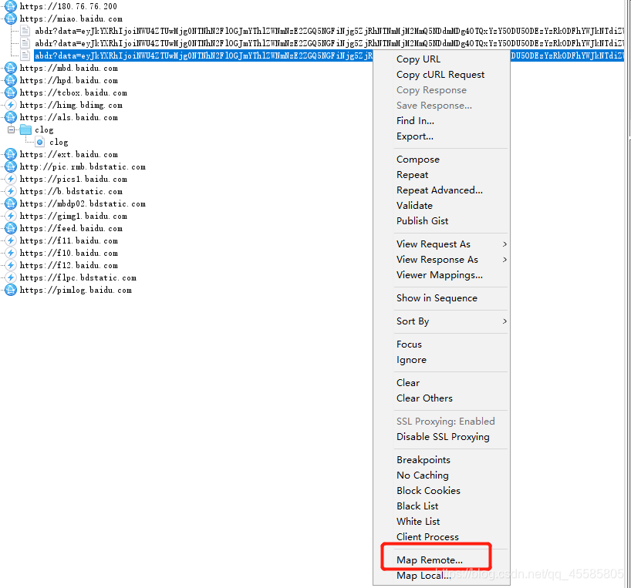Choose Black List entry

pos(417,506)
